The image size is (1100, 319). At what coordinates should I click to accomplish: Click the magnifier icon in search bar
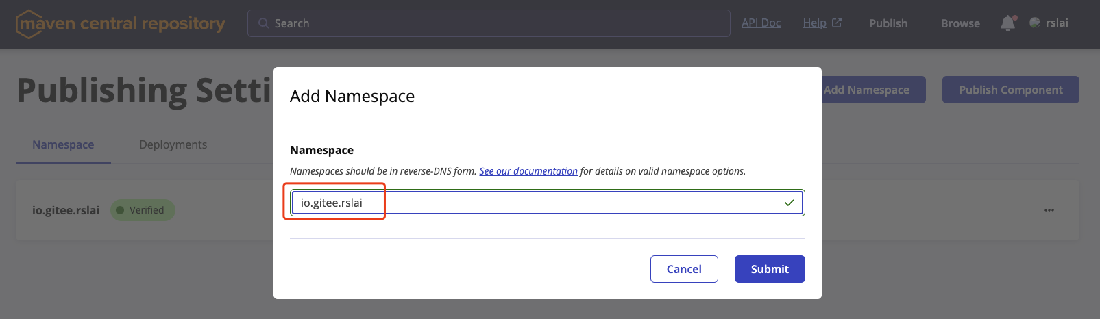pos(263,23)
